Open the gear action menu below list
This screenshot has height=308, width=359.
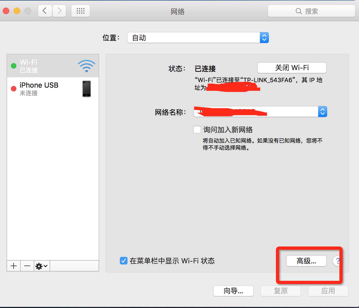point(42,266)
